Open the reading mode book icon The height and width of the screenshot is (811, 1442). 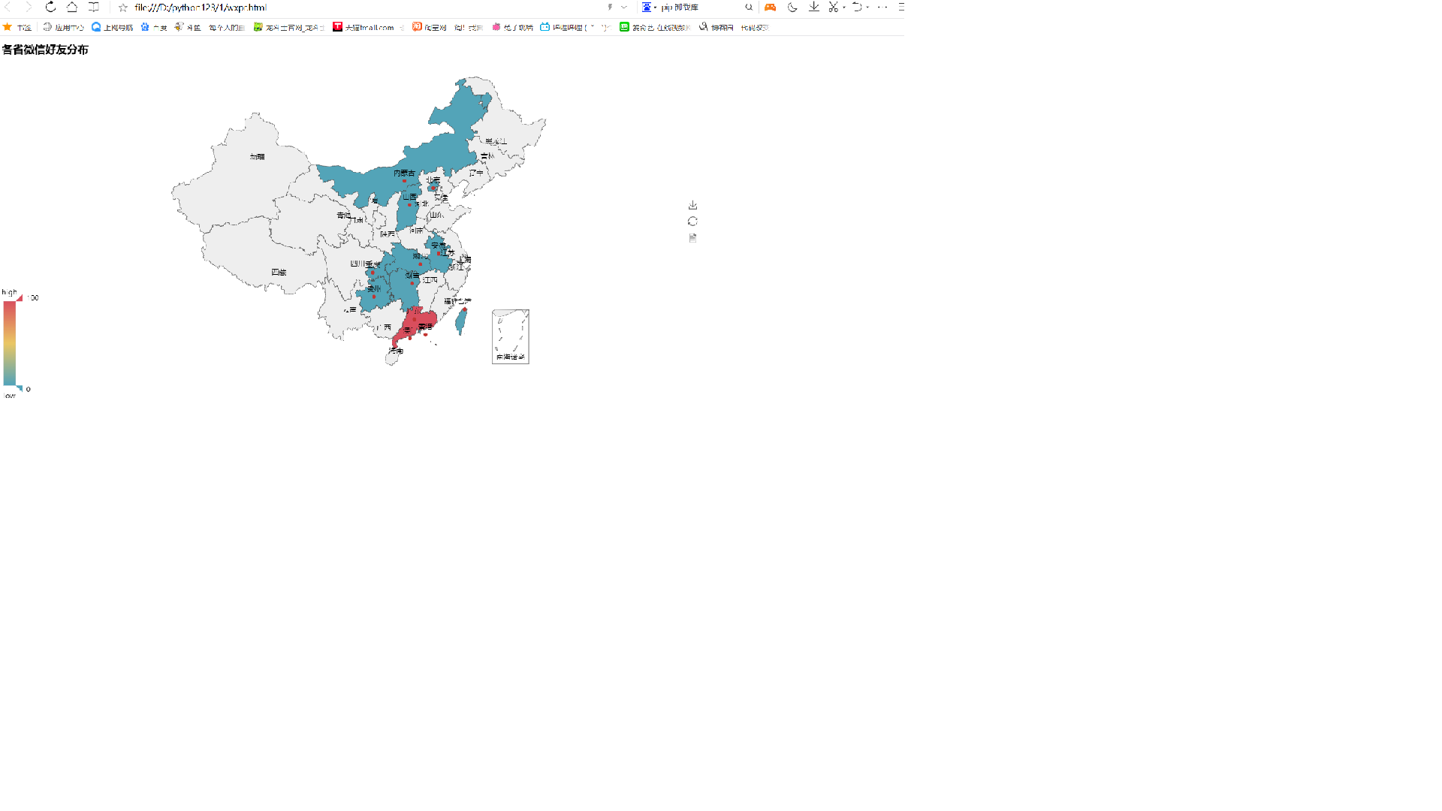[94, 7]
